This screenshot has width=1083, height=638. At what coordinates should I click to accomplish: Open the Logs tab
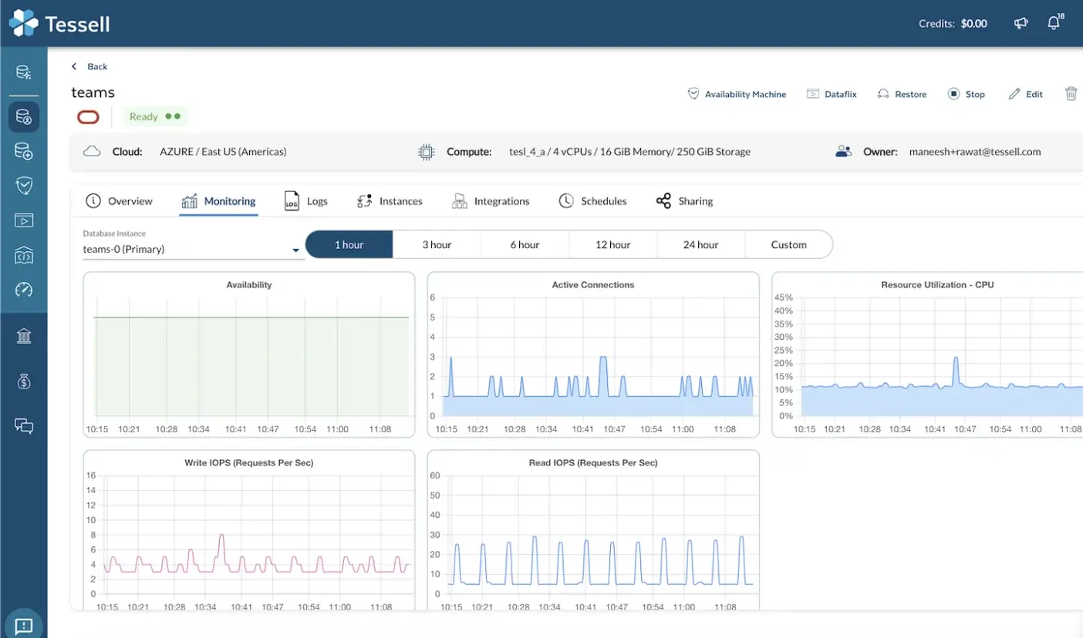306,201
